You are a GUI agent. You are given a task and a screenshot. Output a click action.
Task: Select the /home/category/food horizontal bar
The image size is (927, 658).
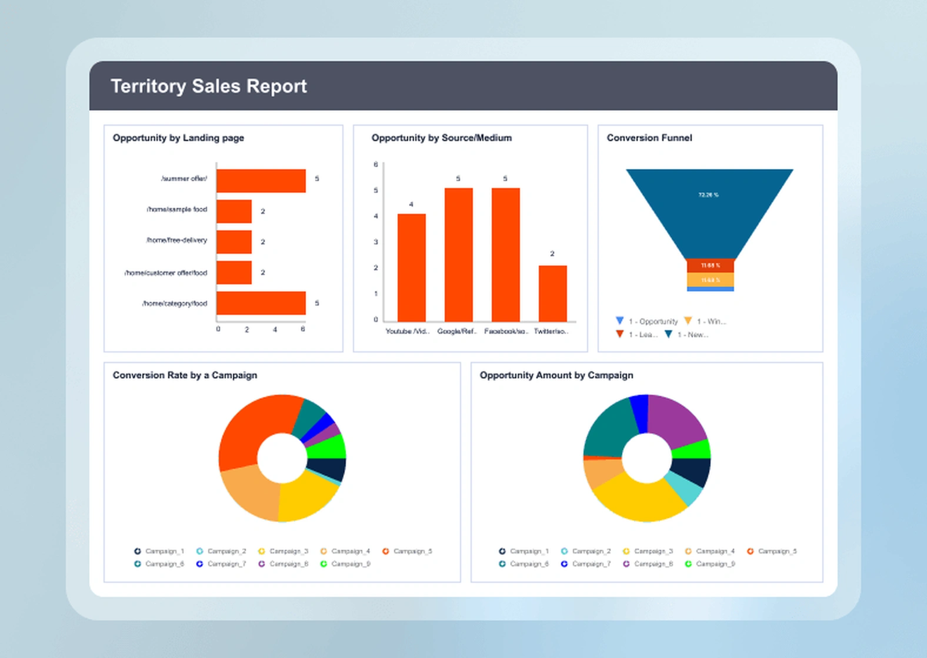tap(261, 303)
